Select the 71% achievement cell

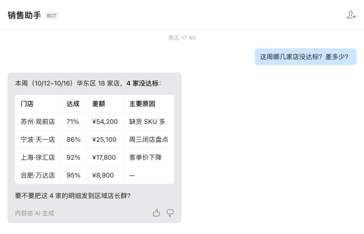coord(73,122)
